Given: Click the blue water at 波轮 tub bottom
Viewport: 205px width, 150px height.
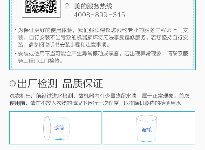Looking at the screenshot, I should click(146, 141).
